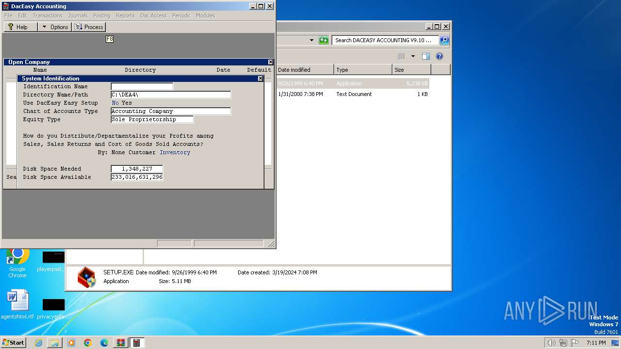Open Google Chrome desktop shortcut
Screen dimensions: 621x349
pos(17,263)
